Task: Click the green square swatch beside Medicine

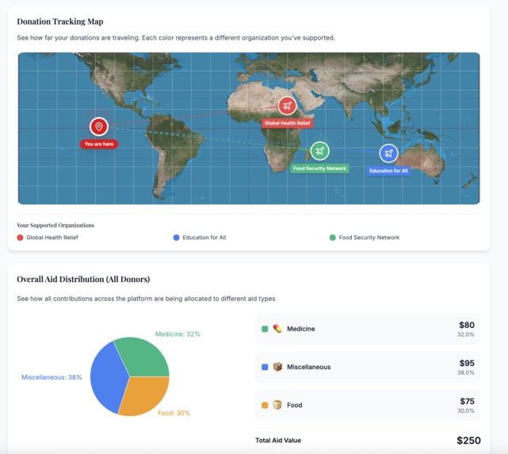Action: pos(265,329)
